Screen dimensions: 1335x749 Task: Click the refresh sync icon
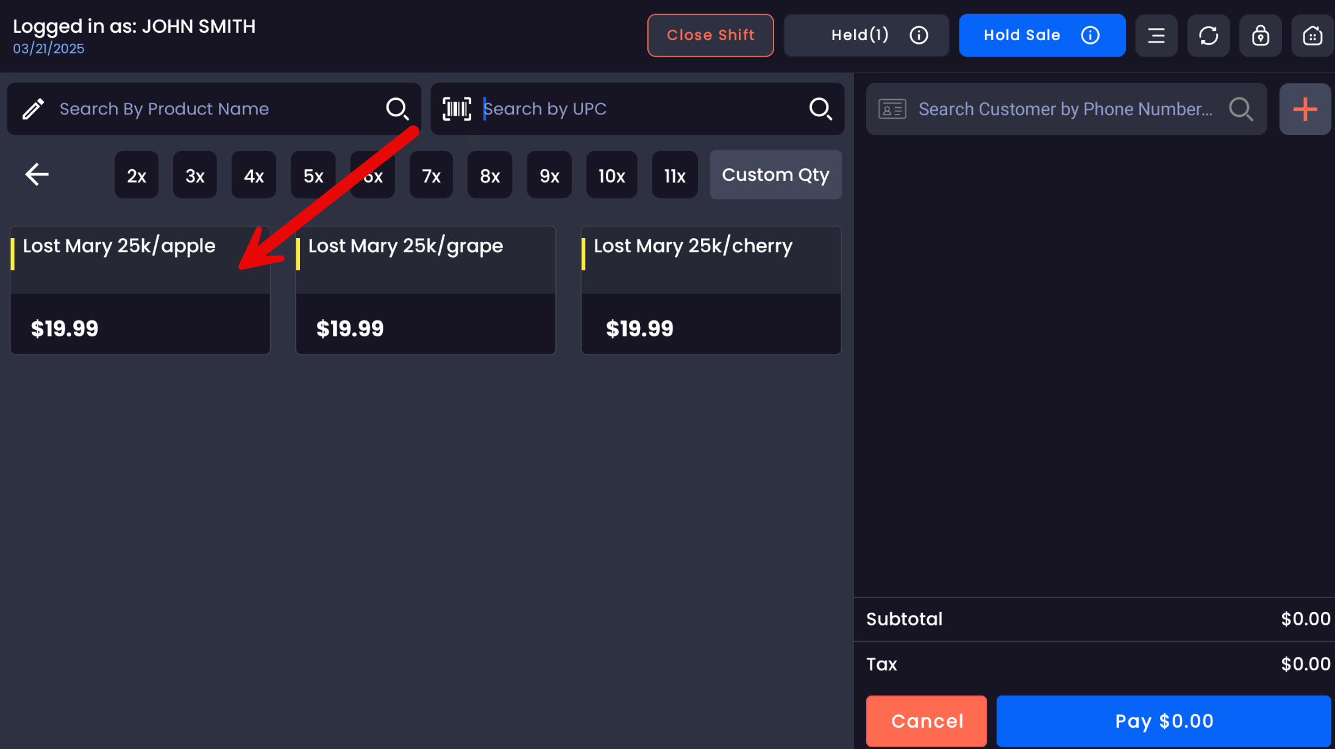click(x=1208, y=35)
